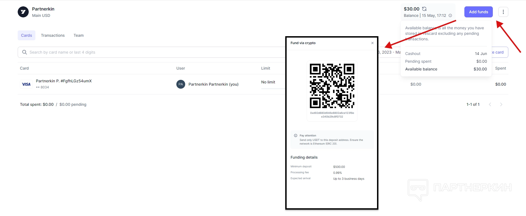This screenshot has height=216, width=526.
Task: Click the Pay attention info icon
Action: (295, 136)
